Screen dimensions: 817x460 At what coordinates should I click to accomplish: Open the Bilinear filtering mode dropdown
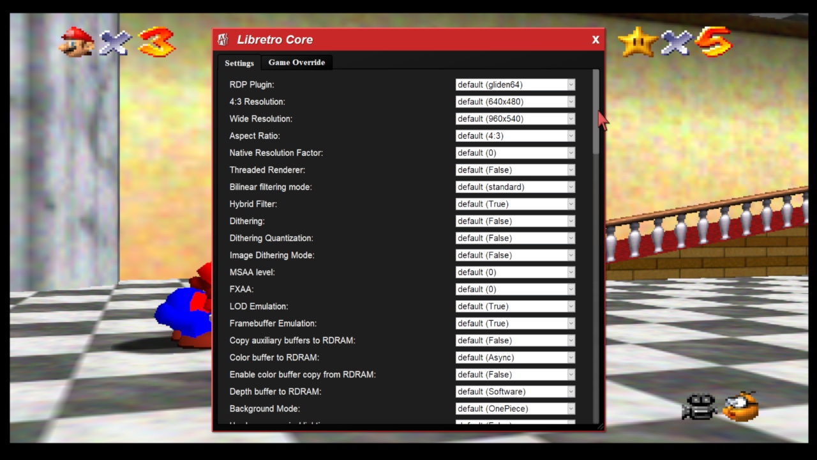pos(514,187)
